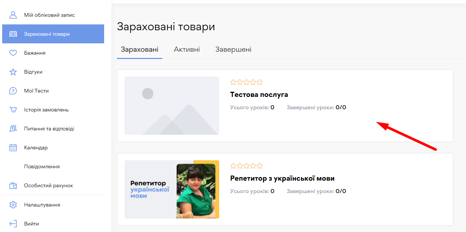
Task: Click the user profile icon in sidebar
Action: (x=13, y=15)
